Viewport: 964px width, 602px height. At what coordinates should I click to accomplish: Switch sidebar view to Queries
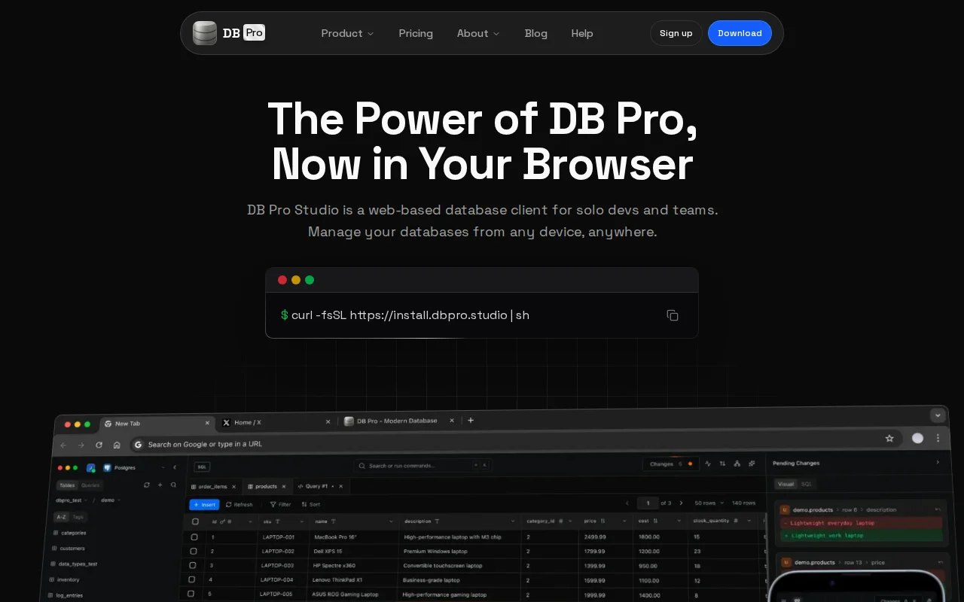90,485
